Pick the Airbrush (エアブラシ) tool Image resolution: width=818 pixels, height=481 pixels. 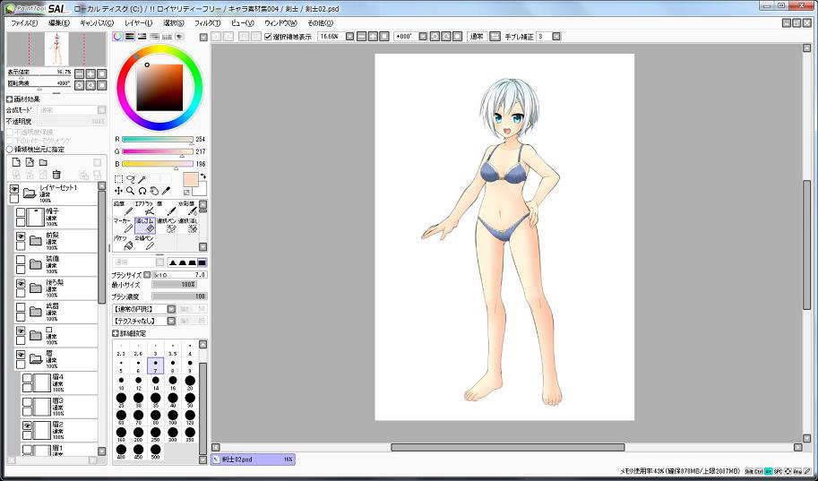[x=143, y=207]
